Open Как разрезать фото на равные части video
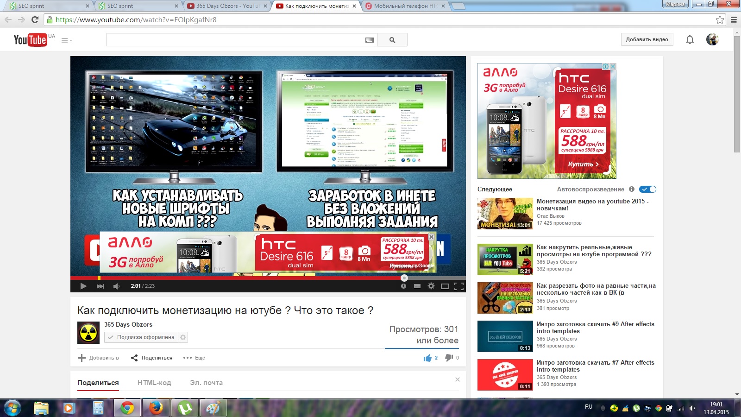Screen dimensions: 741x417 coord(596,289)
